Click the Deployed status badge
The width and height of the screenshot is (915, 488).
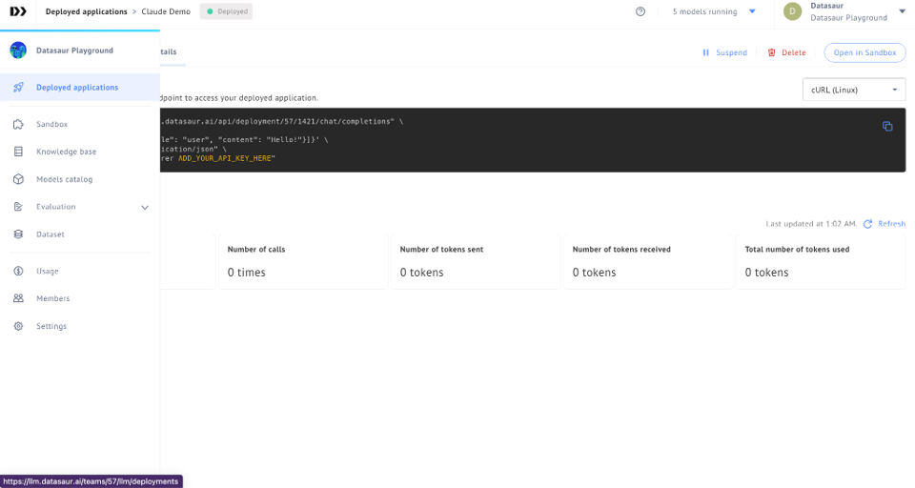click(x=227, y=11)
